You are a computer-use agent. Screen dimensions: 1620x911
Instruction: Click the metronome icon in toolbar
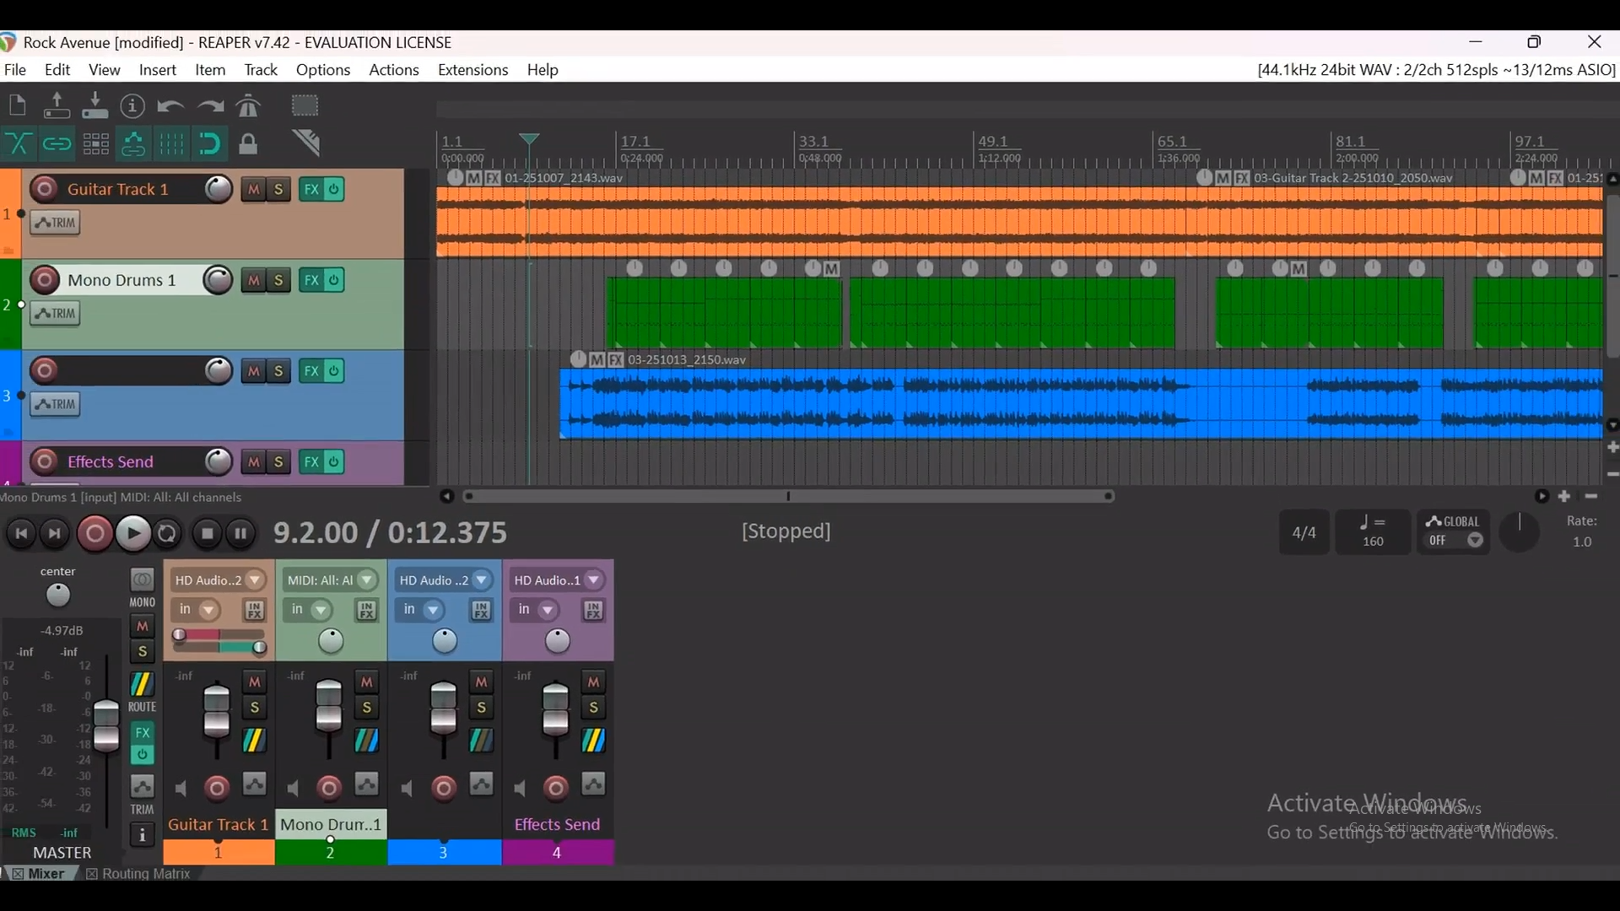coord(249,106)
